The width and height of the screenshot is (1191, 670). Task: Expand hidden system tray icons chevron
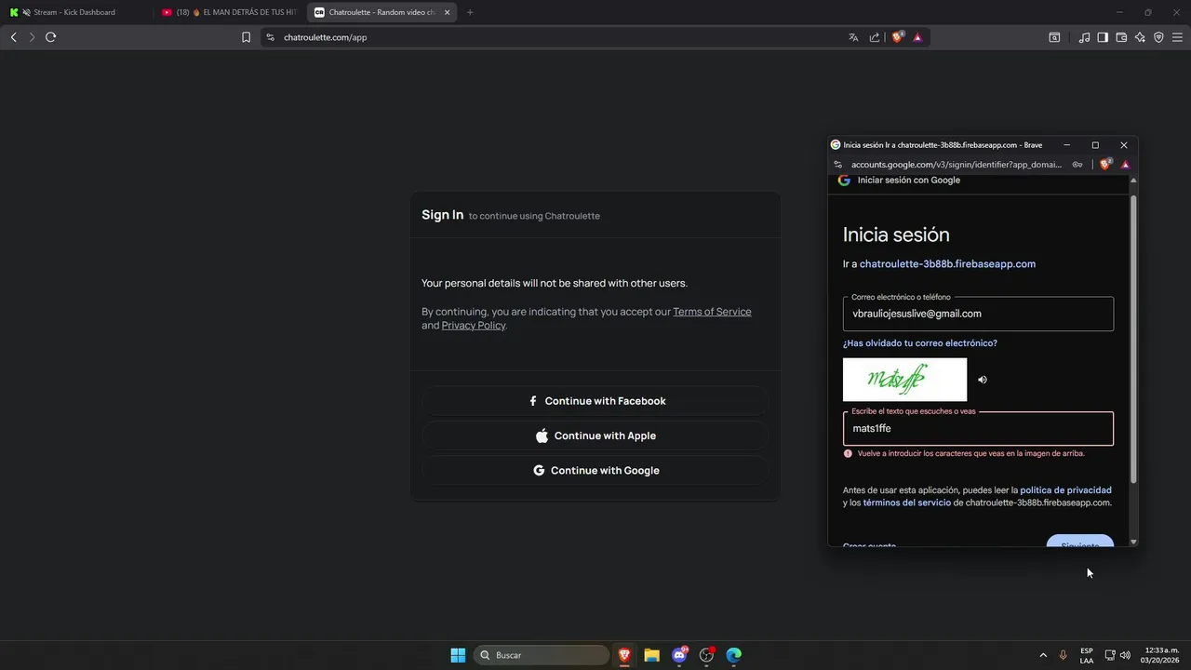1043,655
